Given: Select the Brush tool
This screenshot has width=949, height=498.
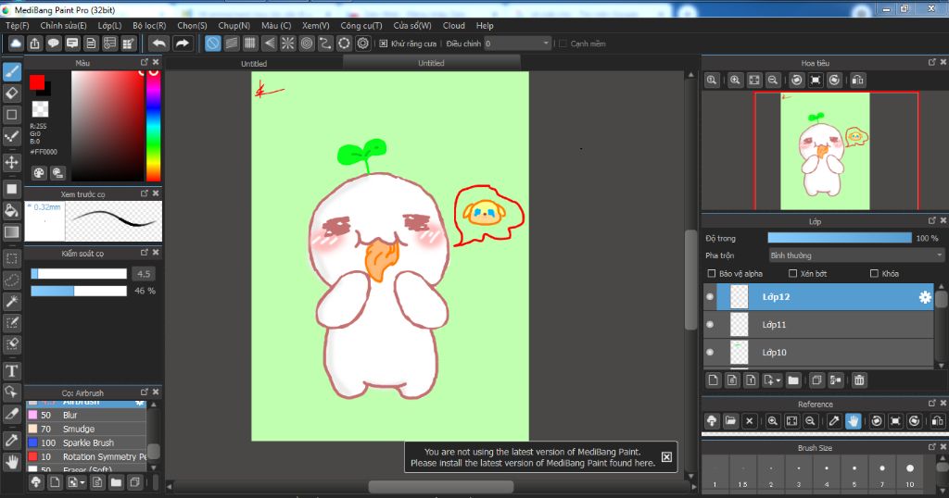Looking at the screenshot, I should (11, 72).
